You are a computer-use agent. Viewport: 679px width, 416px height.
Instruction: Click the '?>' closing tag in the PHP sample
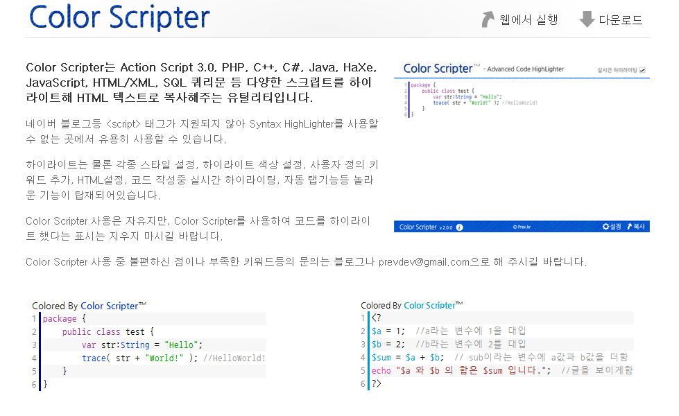tap(376, 383)
